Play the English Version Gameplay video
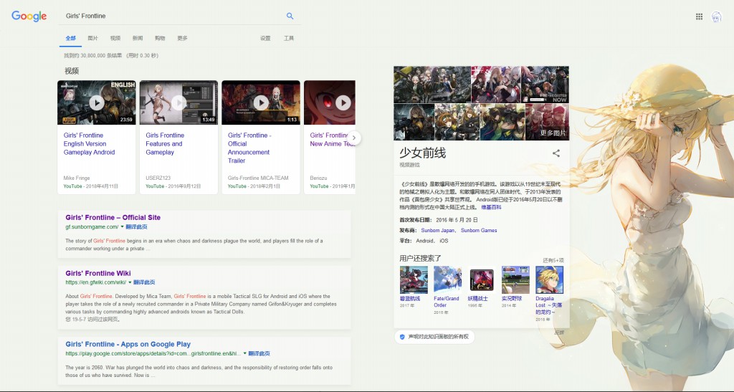The image size is (734, 392). pos(97,102)
